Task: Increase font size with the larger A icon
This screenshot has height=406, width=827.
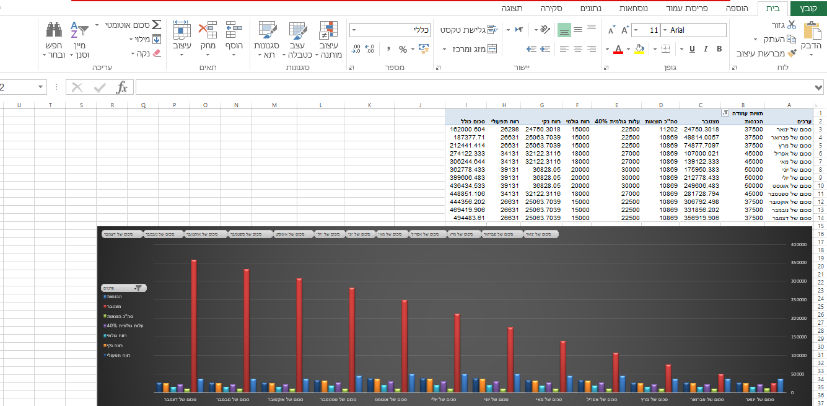Action: pos(625,30)
